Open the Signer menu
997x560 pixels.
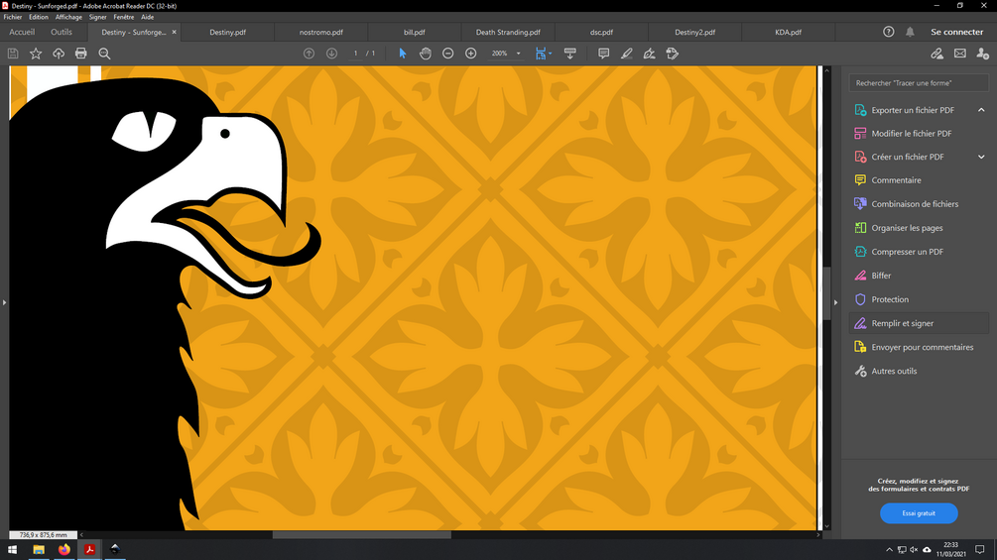coord(98,17)
